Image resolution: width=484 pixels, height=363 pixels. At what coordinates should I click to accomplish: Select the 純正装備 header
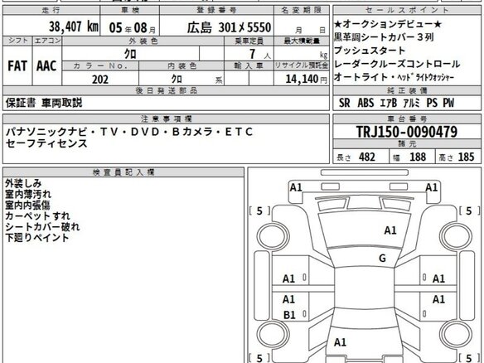click(x=407, y=91)
